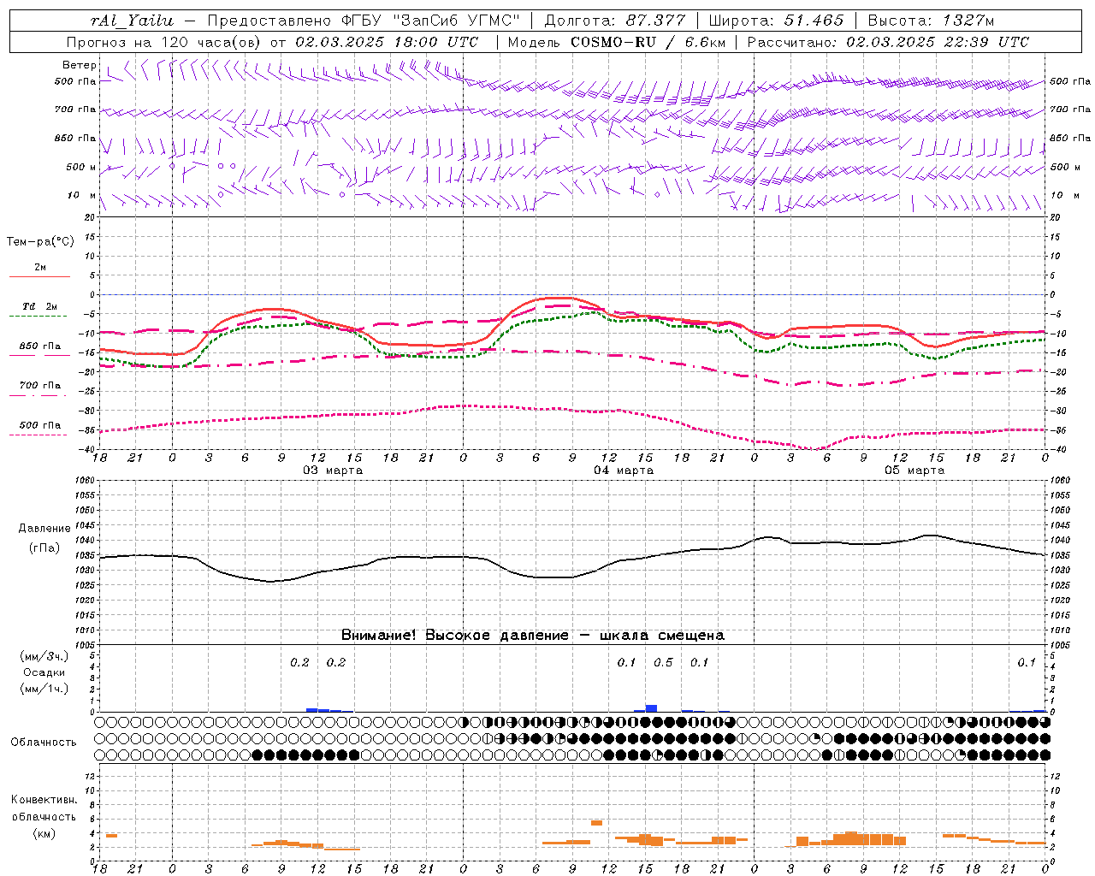
Task: Click the station name rAl_Yailu
Action: (x=133, y=21)
